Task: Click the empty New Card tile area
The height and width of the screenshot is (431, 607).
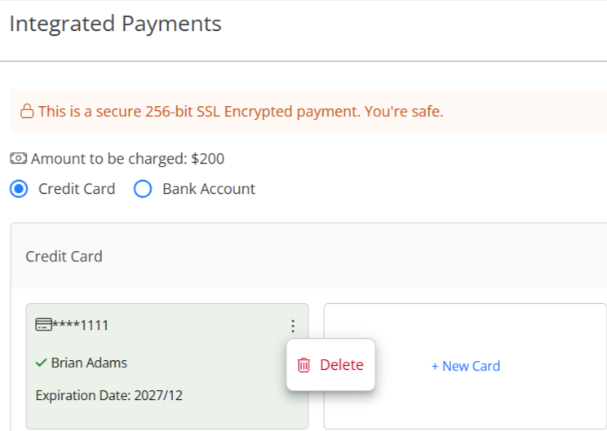Action: (466, 366)
